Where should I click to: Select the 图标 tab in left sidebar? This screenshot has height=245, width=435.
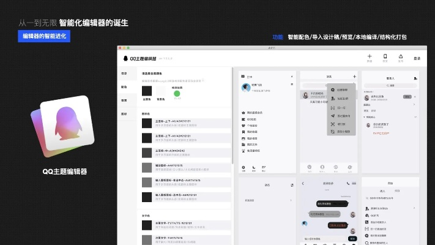[124, 114]
